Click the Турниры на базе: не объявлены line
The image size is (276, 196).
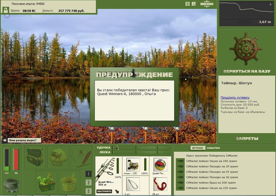pos(243,112)
